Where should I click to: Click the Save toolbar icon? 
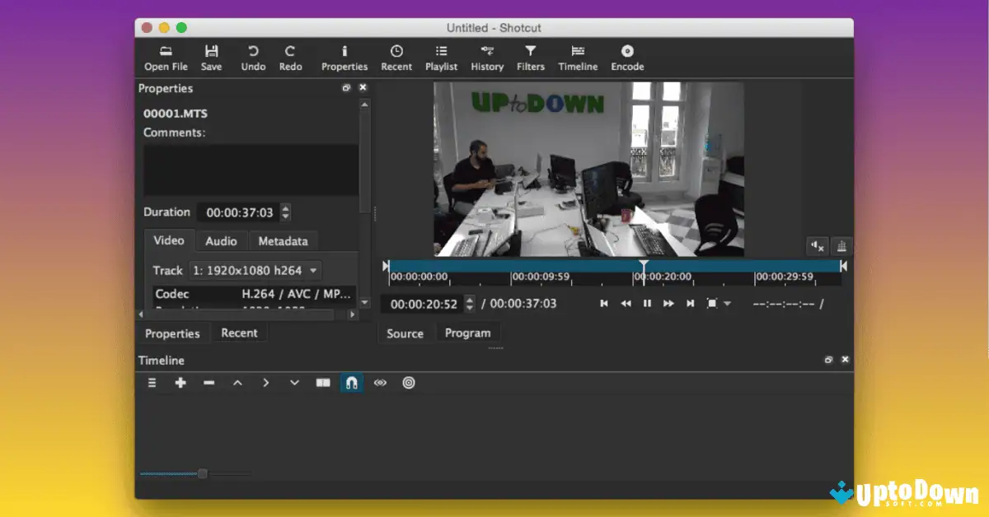pyautogui.click(x=212, y=56)
